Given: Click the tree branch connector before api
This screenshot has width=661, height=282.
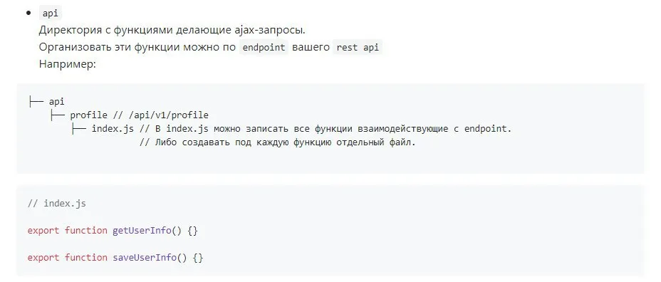Looking at the screenshot, I should [36, 102].
